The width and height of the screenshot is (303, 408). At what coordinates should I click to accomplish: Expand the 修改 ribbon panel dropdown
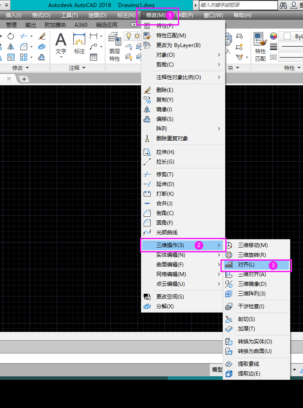(x=20, y=68)
